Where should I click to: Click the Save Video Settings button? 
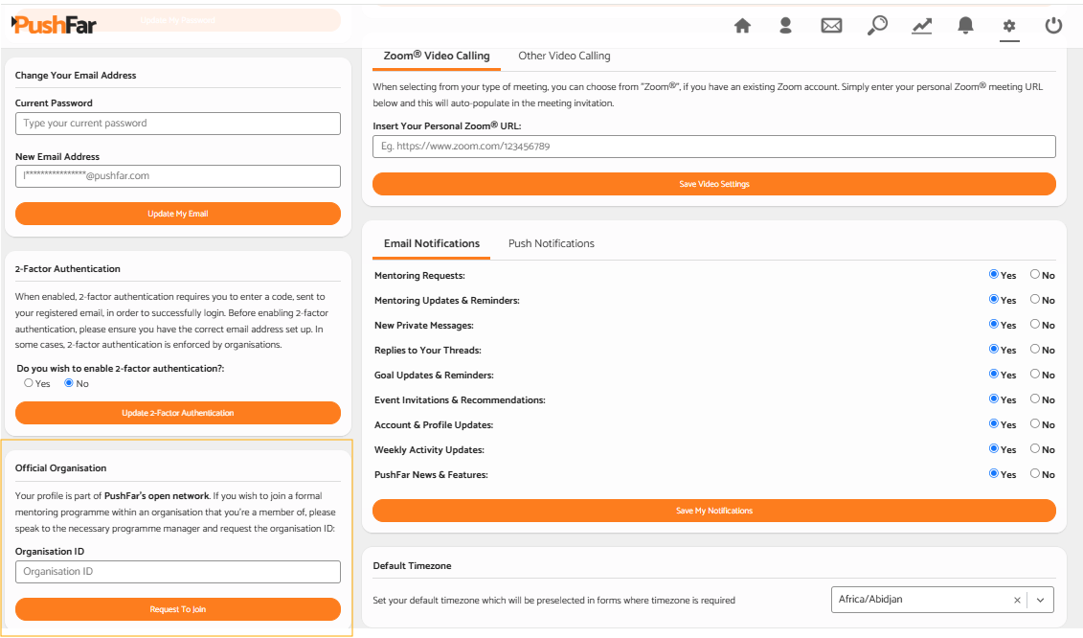[714, 184]
